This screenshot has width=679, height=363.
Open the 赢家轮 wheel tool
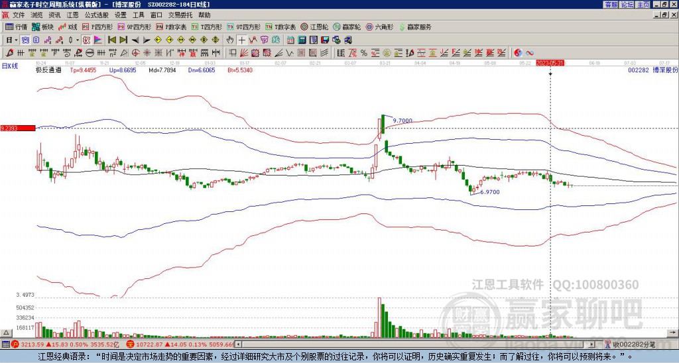347,26
